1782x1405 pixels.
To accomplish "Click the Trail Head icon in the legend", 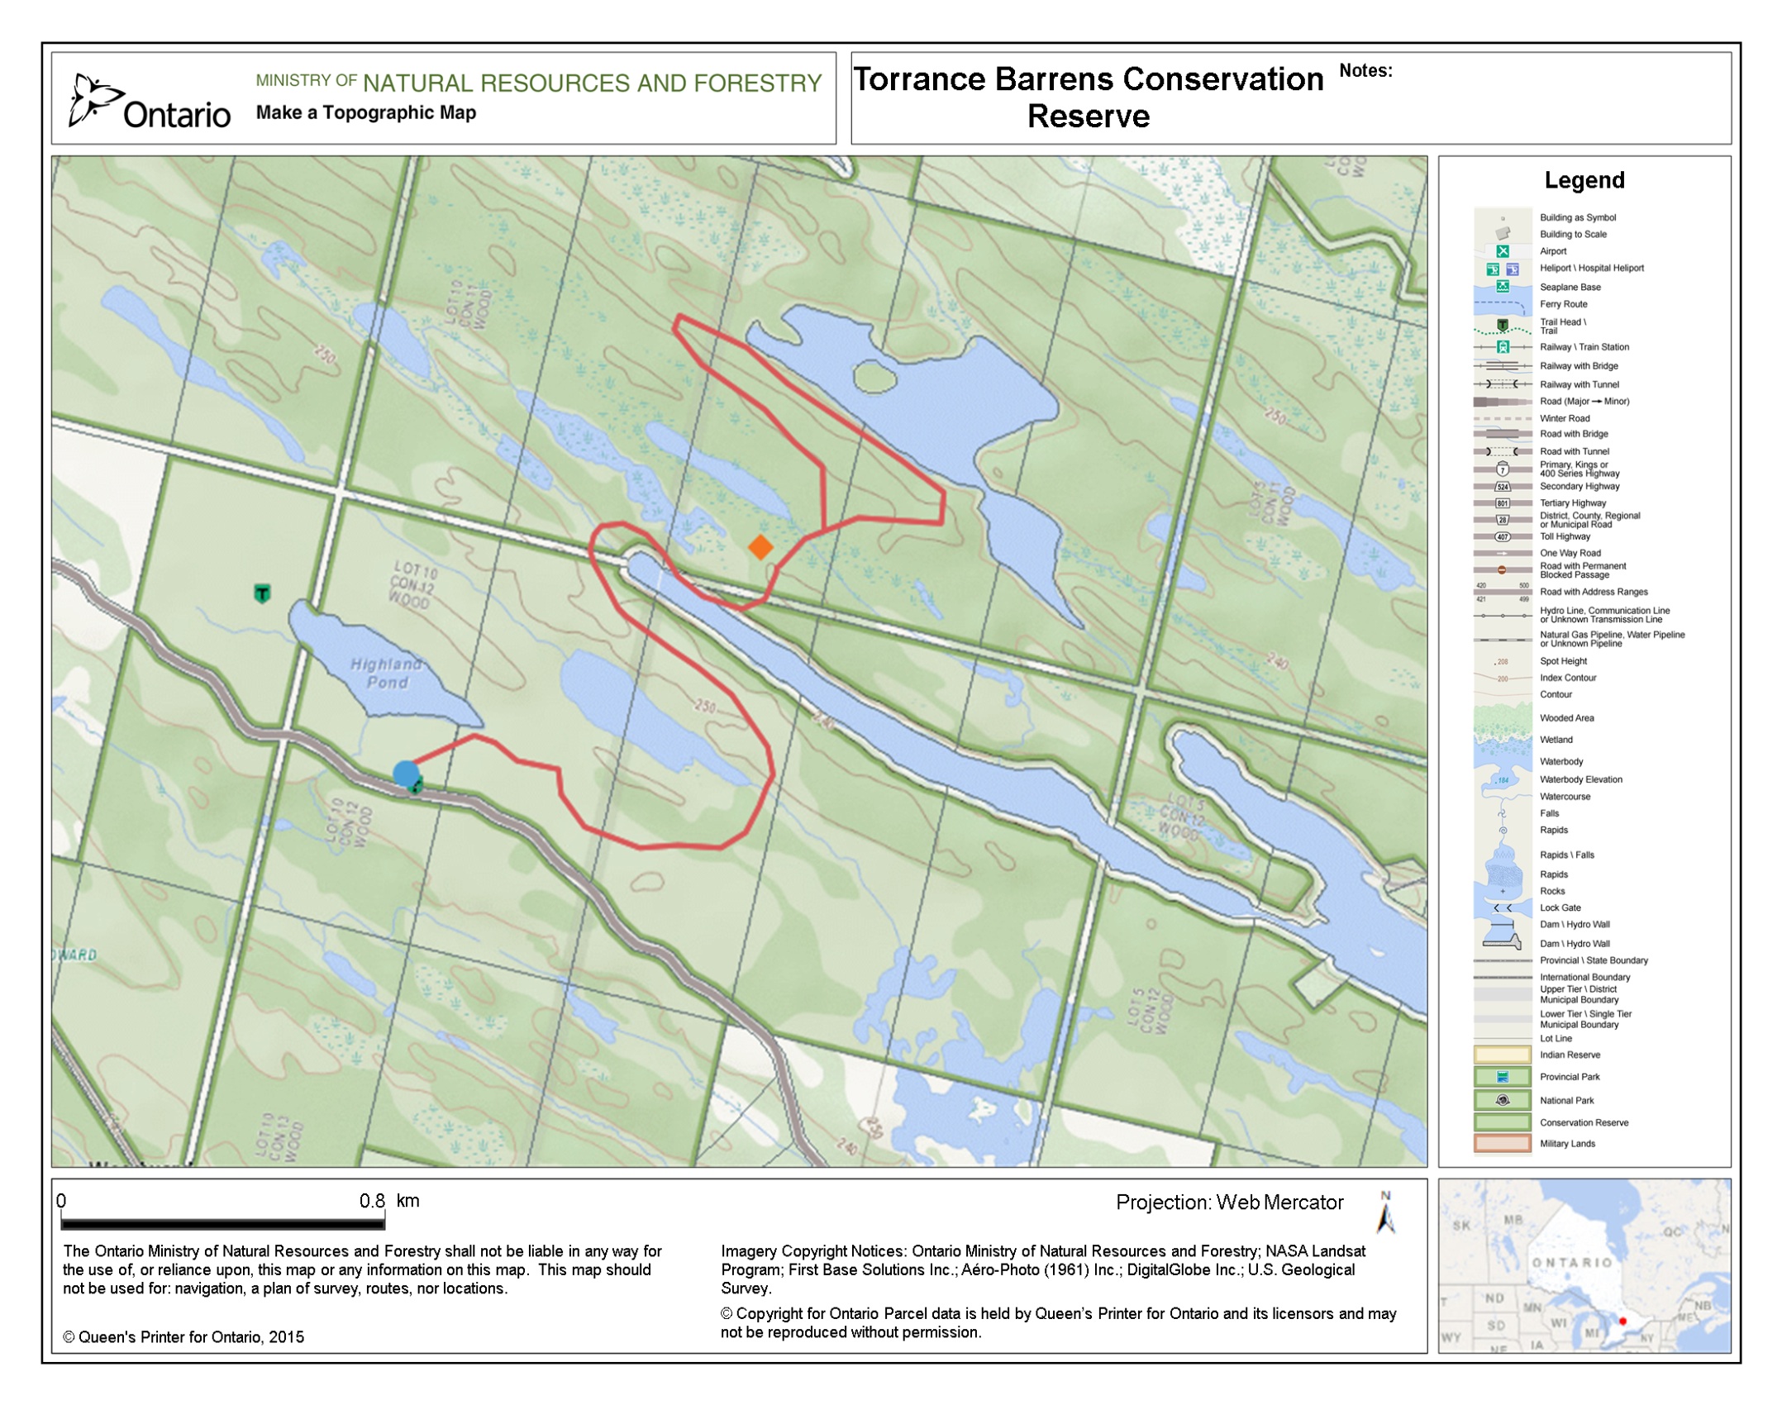I will 1503,325.
